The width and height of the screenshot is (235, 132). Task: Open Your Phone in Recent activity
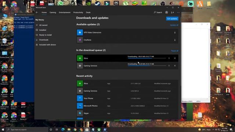click(127, 99)
